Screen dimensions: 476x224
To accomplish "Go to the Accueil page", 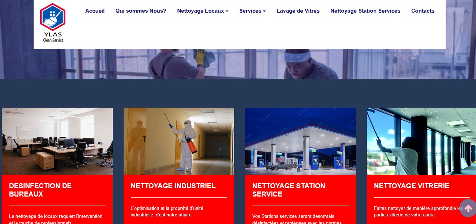I will click(95, 11).
